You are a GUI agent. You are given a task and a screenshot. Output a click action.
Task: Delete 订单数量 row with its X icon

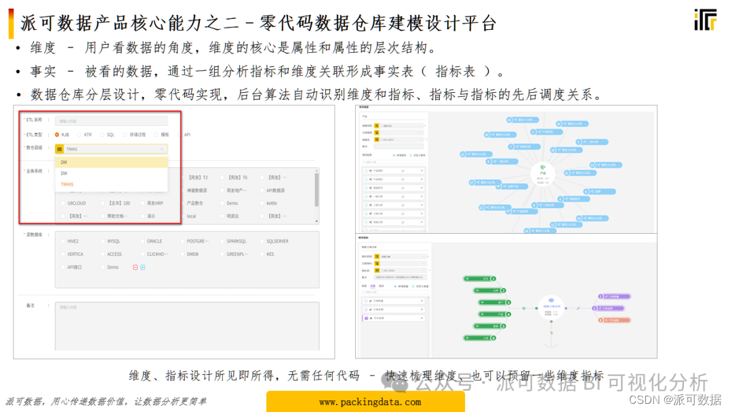click(422, 300)
